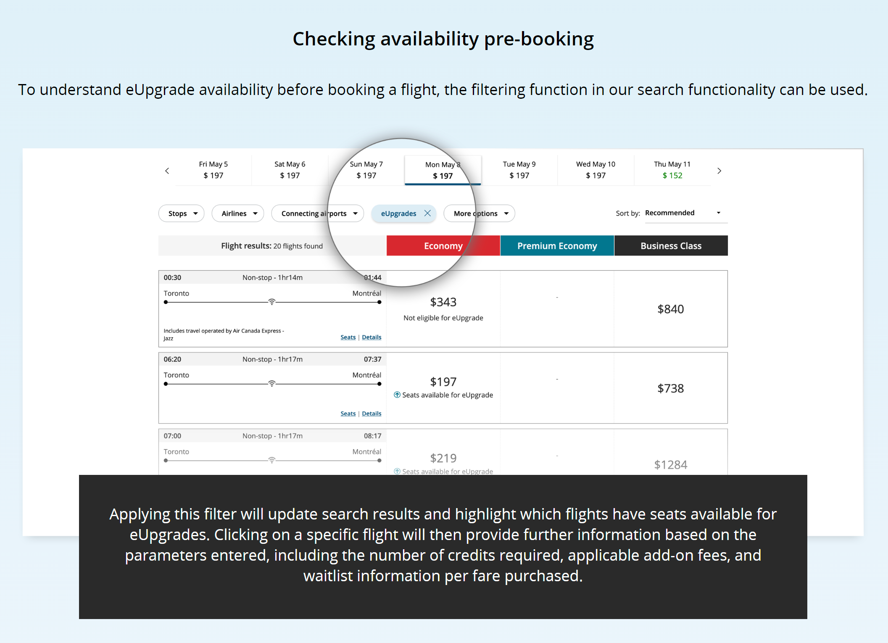Show later dates with right arrow
Image resolution: width=888 pixels, height=643 pixels.
pos(719,171)
